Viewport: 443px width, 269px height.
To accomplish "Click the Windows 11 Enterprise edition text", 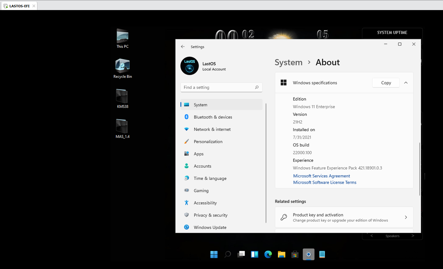I will [314, 106].
